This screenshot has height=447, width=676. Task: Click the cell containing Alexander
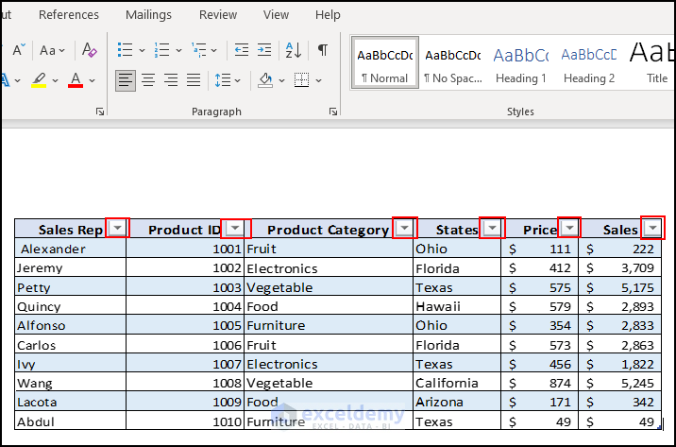point(70,249)
